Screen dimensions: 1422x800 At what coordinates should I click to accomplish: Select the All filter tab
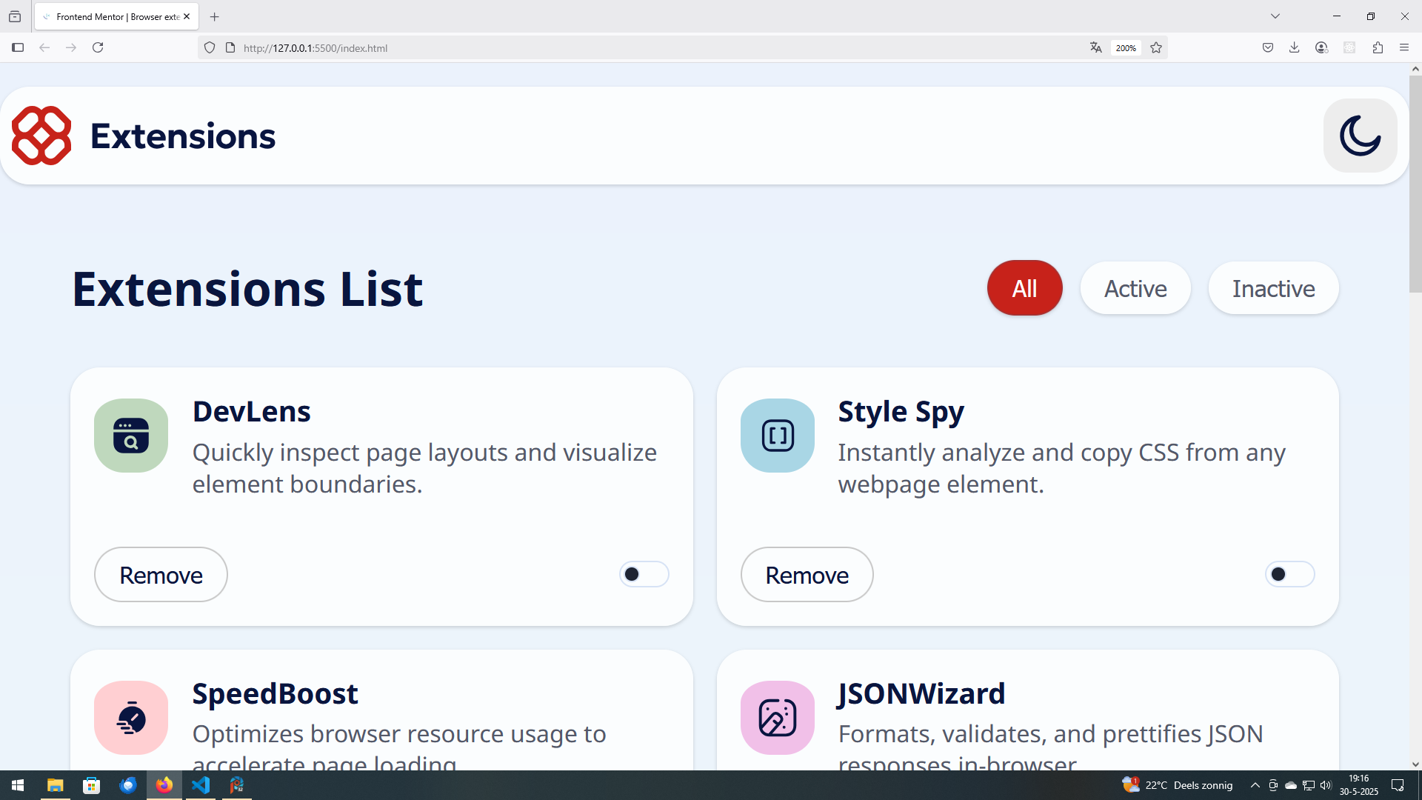pos(1024,288)
